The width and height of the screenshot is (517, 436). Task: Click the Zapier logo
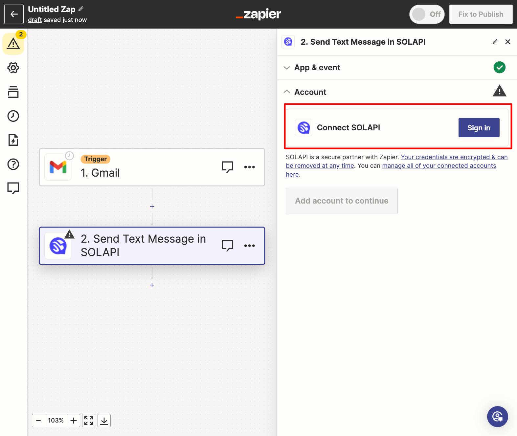pos(258,14)
